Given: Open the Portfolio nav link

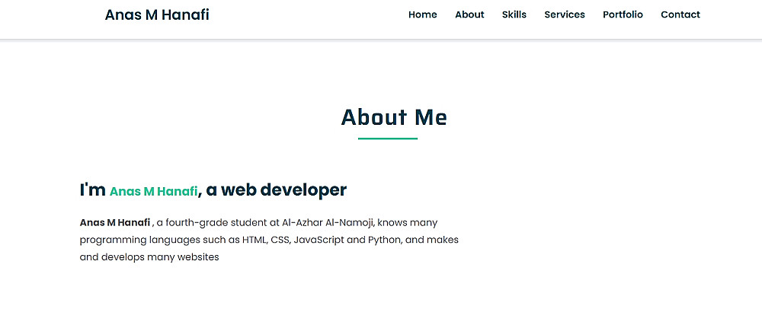Looking at the screenshot, I should click(x=623, y=14).
